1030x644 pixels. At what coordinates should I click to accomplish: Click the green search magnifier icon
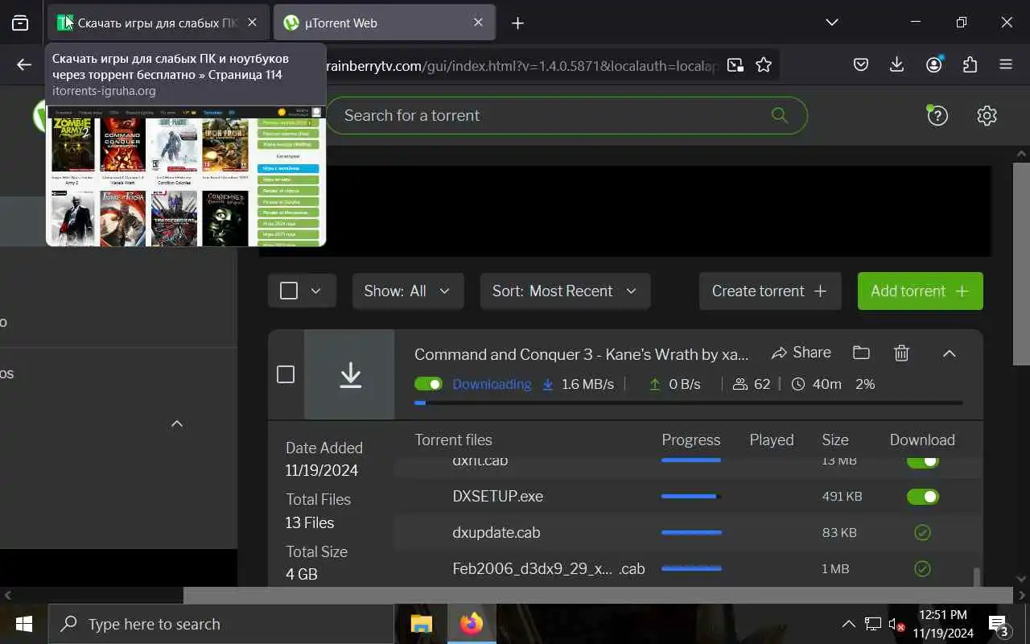click(x=779, y=115)
